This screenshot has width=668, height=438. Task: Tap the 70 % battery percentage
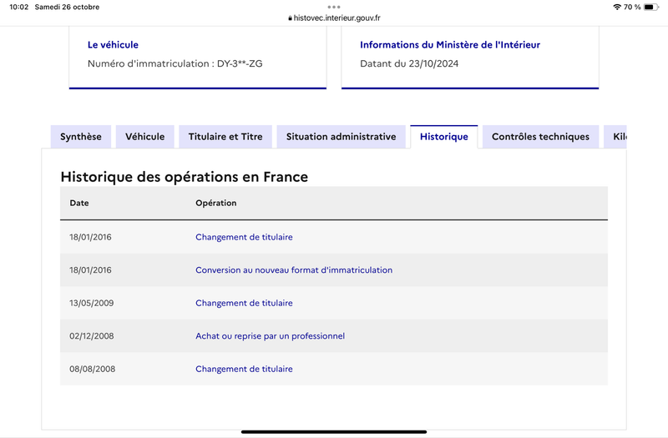(632, 7)
